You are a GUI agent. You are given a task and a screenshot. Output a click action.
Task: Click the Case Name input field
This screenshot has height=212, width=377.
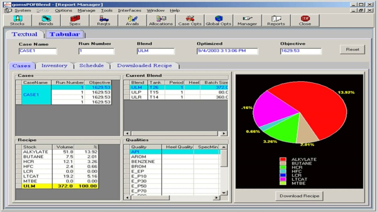point(38,51)
